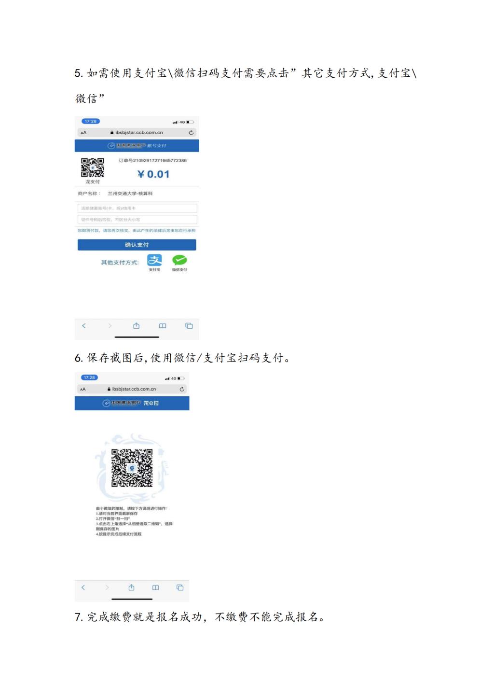The image size is (494, 699).
Task: Tap the back arrow in lower browser toolbar
Action: 83,587
